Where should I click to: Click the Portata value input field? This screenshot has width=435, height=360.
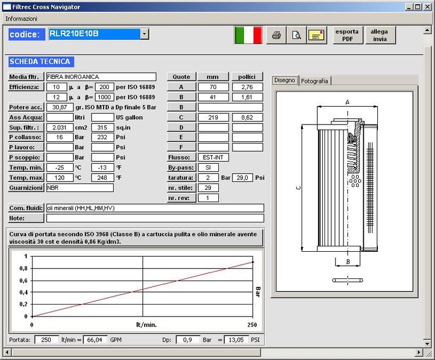click(46, 340)
